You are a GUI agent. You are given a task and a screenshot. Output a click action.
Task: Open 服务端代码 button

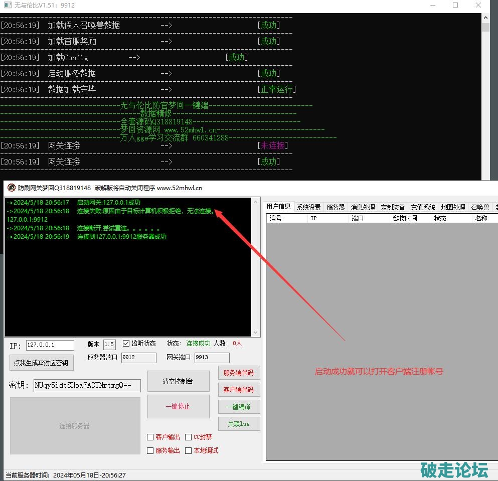coord(239,373)
